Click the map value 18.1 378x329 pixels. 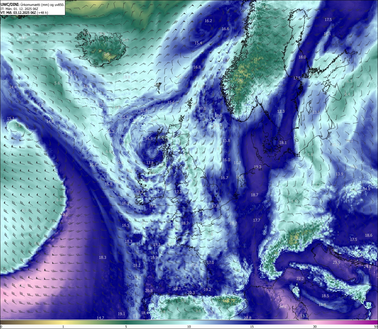pyautogui.click(x=283, y=143)
